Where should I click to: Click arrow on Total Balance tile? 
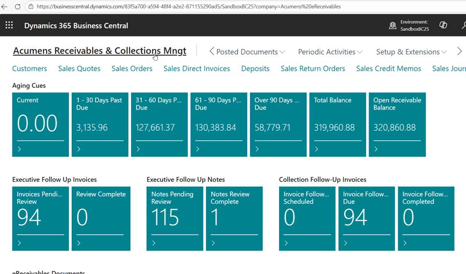click(316, 149)
